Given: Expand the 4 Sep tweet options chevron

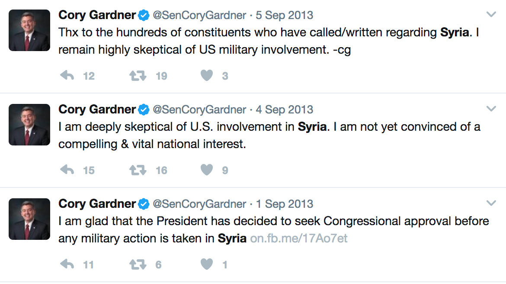Looking at the screenshot, I should click(491, 109).
